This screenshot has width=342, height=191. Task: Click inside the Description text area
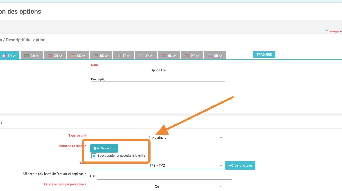(x=158, y=95)
